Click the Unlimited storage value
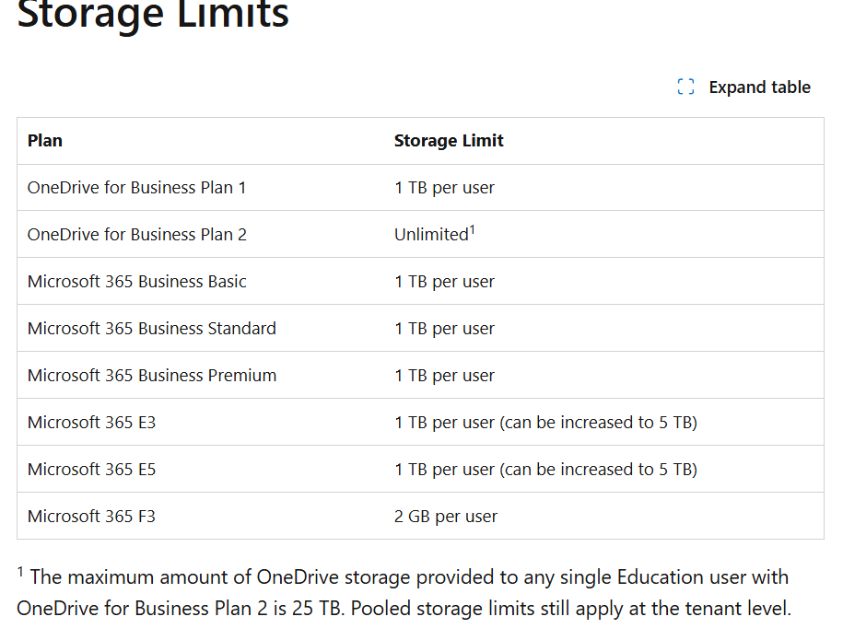 point(429,234)
